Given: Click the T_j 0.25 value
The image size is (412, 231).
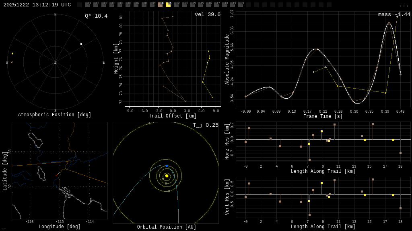Looking at the screenshot, I should click(x=206, y=125).
